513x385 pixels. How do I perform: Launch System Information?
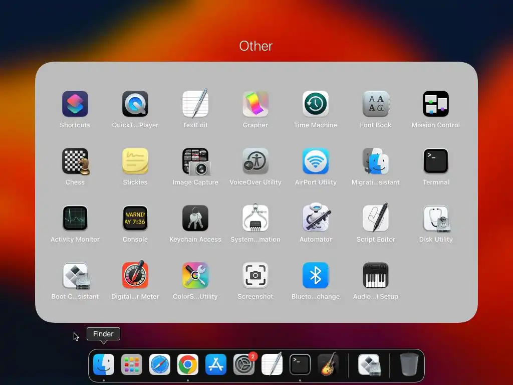coord(255,218)
